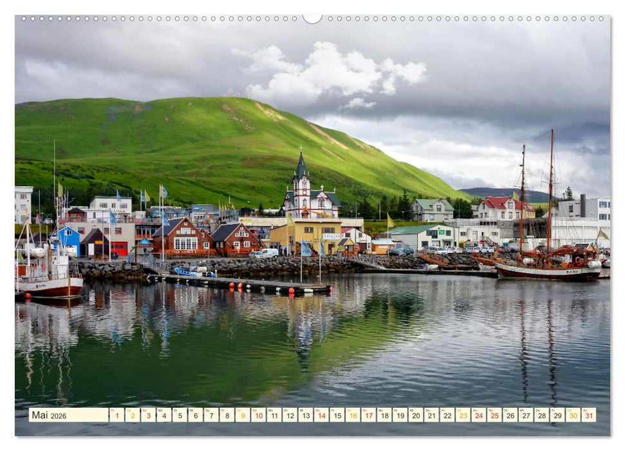Select Saturday 2 in the calendar strip
625x451 pixels.
[x=132, y=415]
